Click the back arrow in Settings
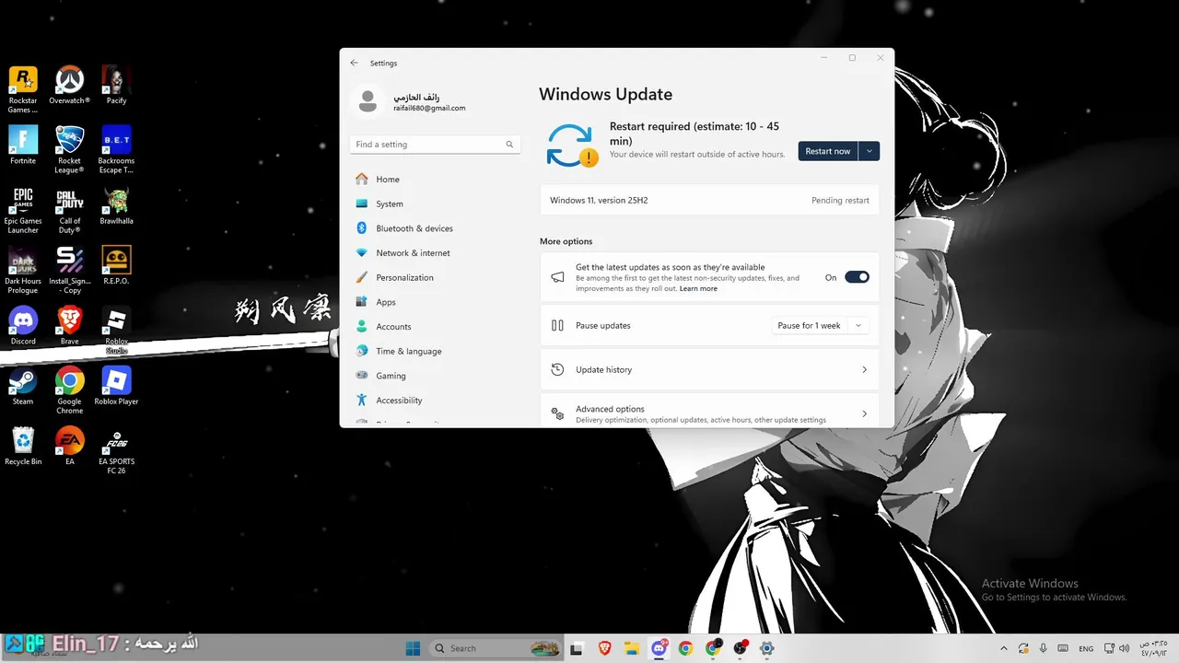Screen dimensions: 1179x663 click(x=355, y=63)
